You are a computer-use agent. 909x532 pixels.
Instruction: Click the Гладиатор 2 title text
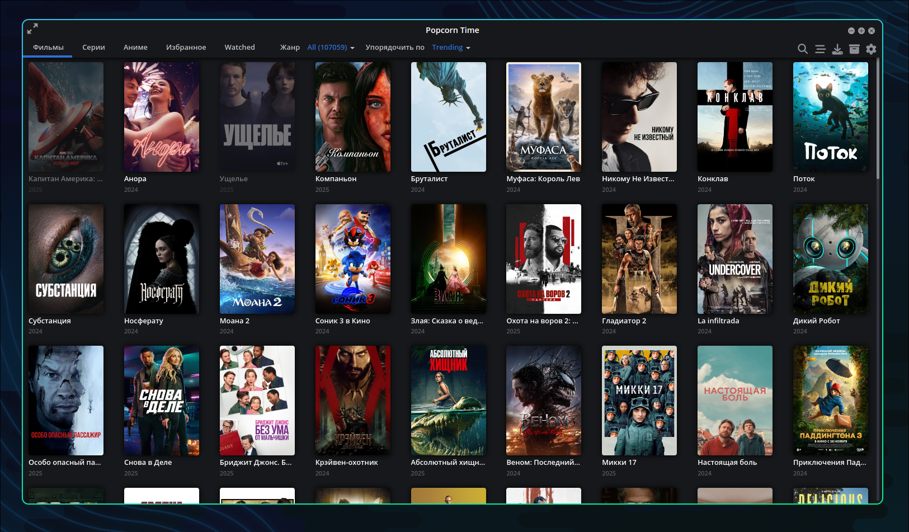coord(624,321)
